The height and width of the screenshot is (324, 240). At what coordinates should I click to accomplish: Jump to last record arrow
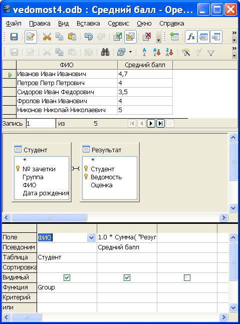coord(160,124)
